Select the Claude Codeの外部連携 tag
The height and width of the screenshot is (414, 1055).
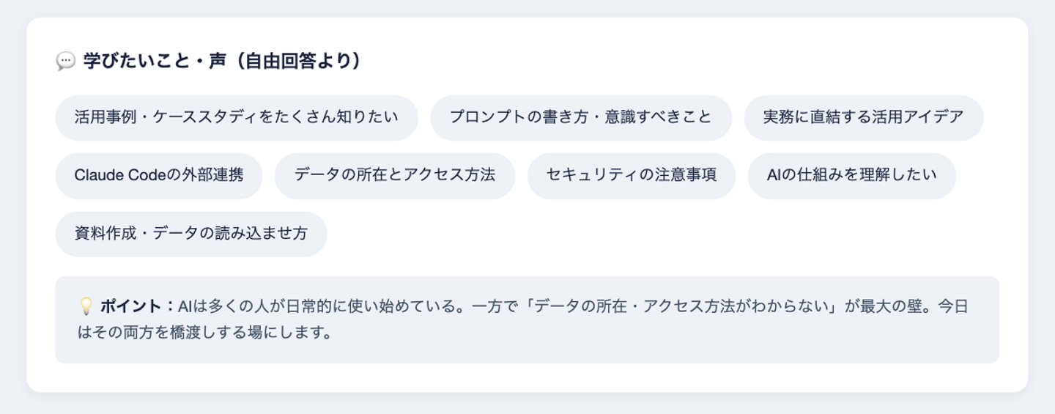pyautogui.click(x=158, y=175)
